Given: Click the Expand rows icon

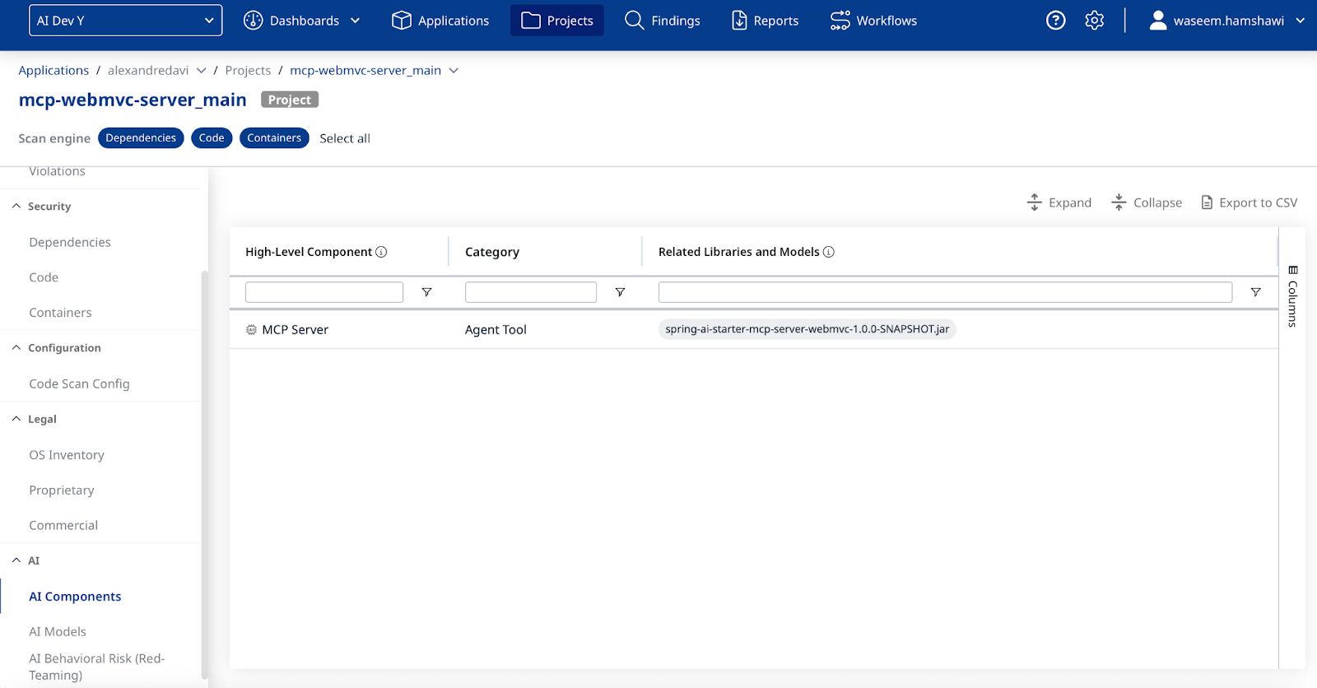Looking at the screenshot, I should tap(1035, 202).
